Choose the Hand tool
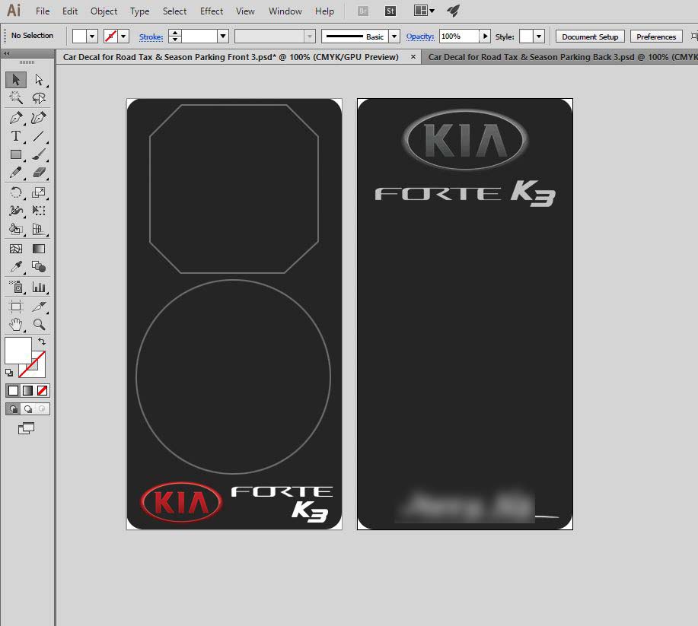The width and height of the screenshot is (698, 626). pos(15,324)
